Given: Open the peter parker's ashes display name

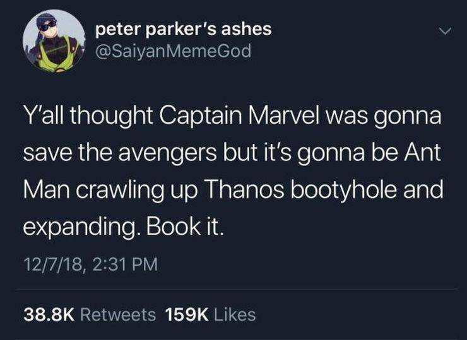Looking at the screenshot, I should click(184, 30).
